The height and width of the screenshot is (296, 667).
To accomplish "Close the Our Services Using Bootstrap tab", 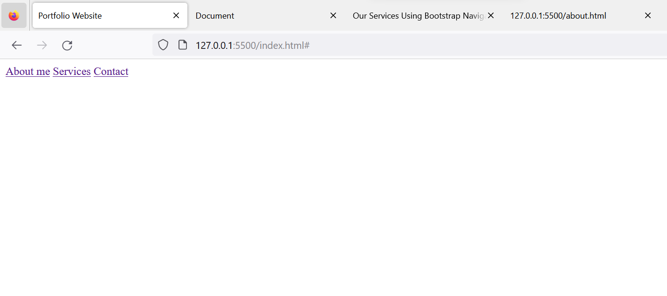I will 490,15.
